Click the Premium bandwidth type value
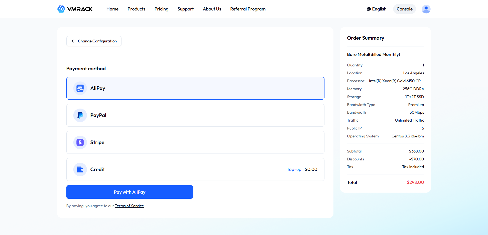This screenshot has height=235, width=488. click(416, 105)
